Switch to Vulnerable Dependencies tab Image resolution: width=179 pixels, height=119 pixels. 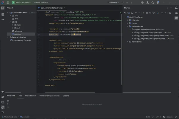click(49, 96)
